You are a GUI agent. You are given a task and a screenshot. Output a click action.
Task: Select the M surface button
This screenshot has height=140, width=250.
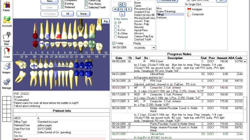(115, 9)
